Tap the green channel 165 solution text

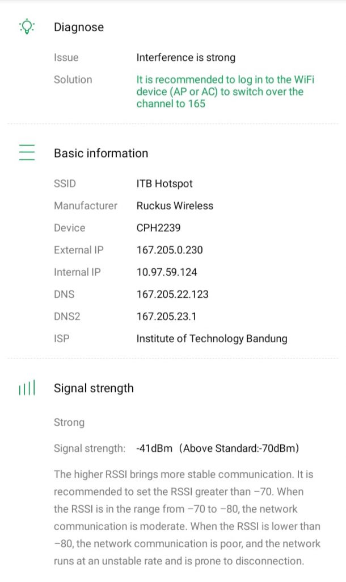(225, 92)
